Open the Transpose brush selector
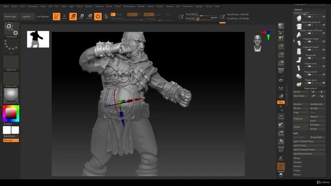Screen dimensions: 331x186 11,30
